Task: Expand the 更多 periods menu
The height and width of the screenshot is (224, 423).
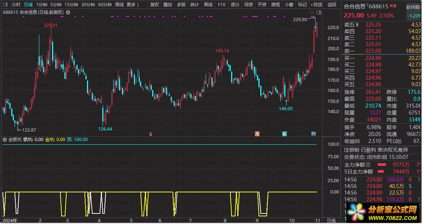Action: coord(133,5)
